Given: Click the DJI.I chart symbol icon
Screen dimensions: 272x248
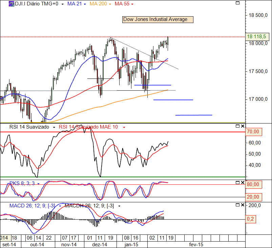Looking at the screenshot, I should pyautogui.click(x=12, y=4).
